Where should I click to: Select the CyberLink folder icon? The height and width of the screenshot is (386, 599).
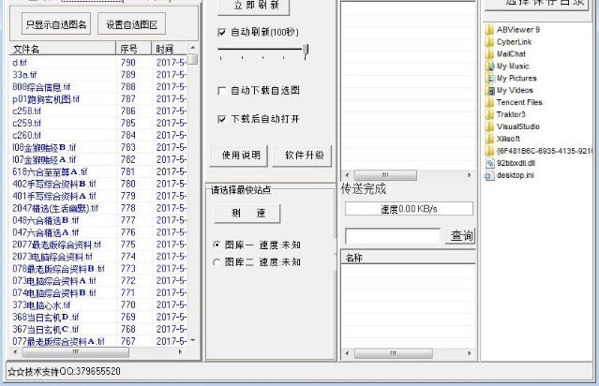pyautogui.click(x=489, y=42)
